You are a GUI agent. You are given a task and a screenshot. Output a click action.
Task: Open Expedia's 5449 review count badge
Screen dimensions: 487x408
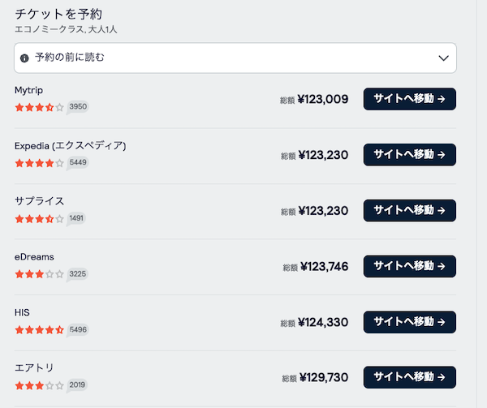78,162
